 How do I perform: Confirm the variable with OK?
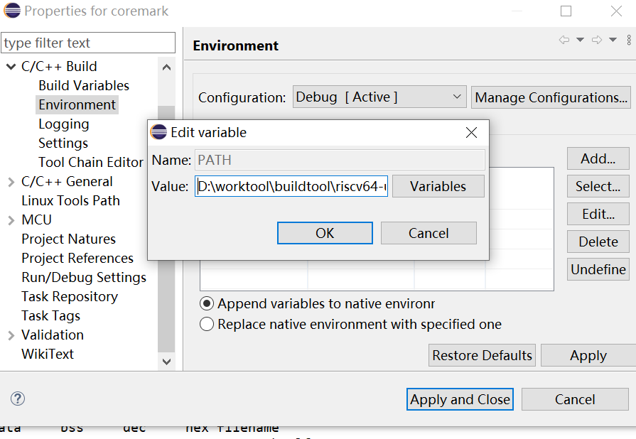click(325, 232)
